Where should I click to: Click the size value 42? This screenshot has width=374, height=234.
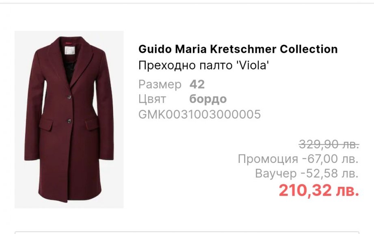pos(197,84)
